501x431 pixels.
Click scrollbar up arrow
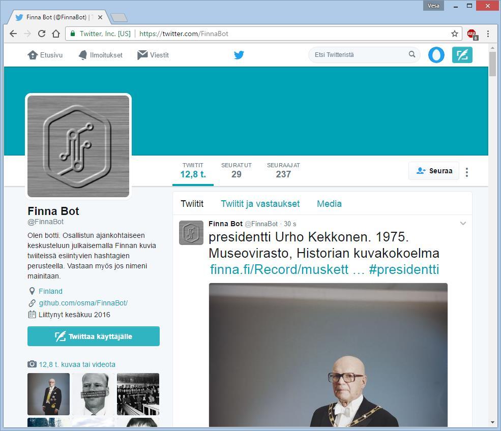[492, 48]
